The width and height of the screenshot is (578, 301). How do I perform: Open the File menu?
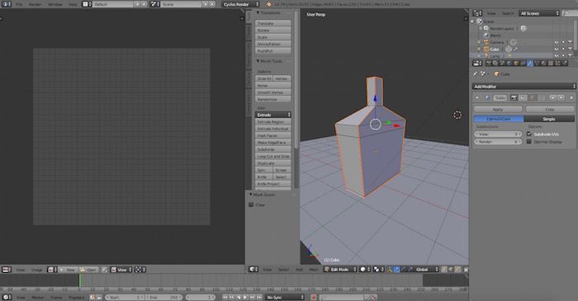click(19, 4)
